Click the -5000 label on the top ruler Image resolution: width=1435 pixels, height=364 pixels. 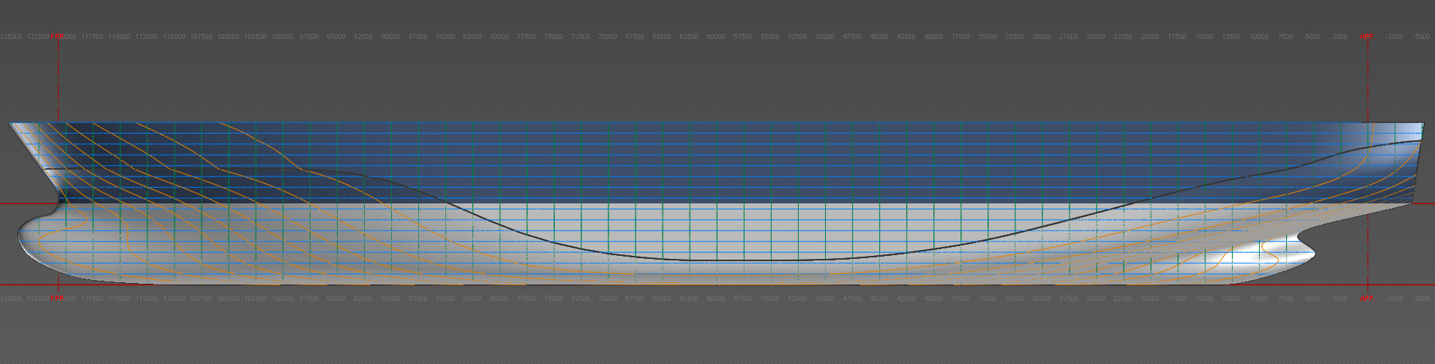[x=1421, y=36]
